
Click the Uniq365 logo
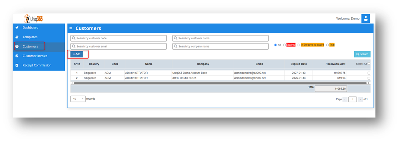[x=33, y=19]
